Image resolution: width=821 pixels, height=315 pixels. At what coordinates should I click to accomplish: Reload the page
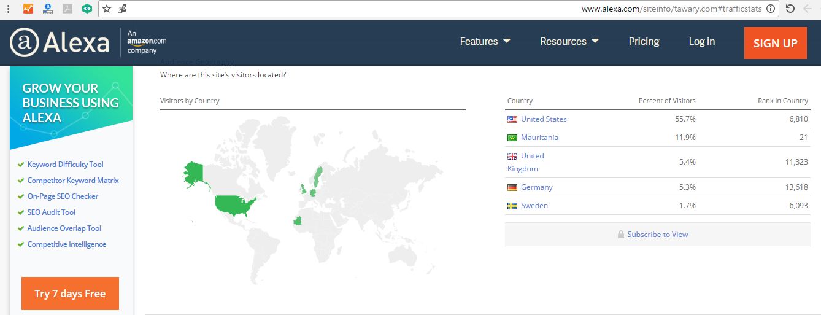[790, 9]
